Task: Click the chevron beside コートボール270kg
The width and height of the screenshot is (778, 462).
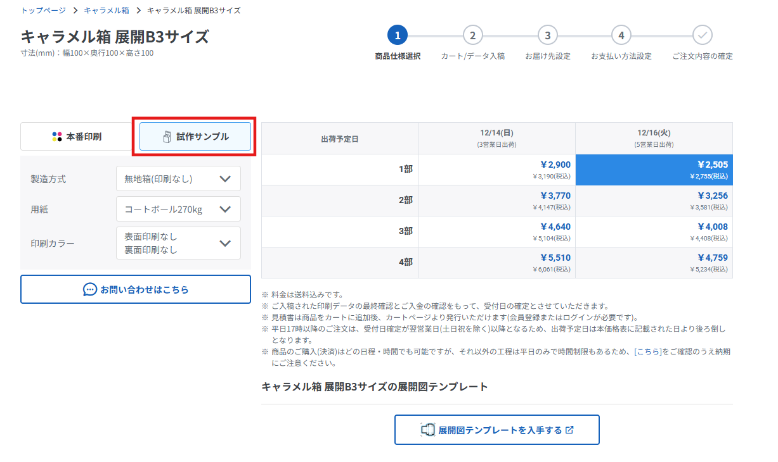Action: [x=225, y=209]
